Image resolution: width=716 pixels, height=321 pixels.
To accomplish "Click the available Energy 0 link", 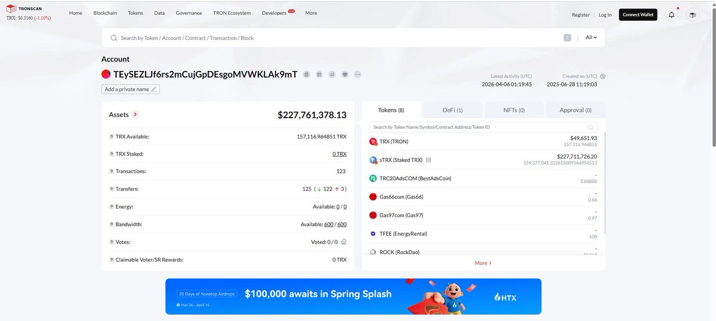I will (338, 206).
